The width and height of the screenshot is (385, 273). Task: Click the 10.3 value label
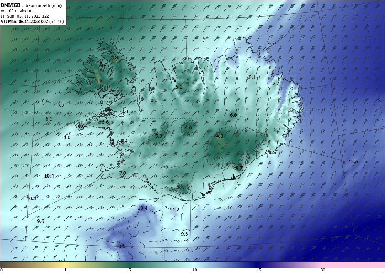pos(31,199)
